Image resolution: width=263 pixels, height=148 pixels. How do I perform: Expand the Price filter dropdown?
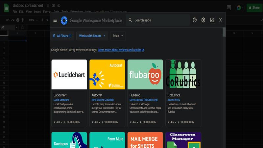pos(118,36)
